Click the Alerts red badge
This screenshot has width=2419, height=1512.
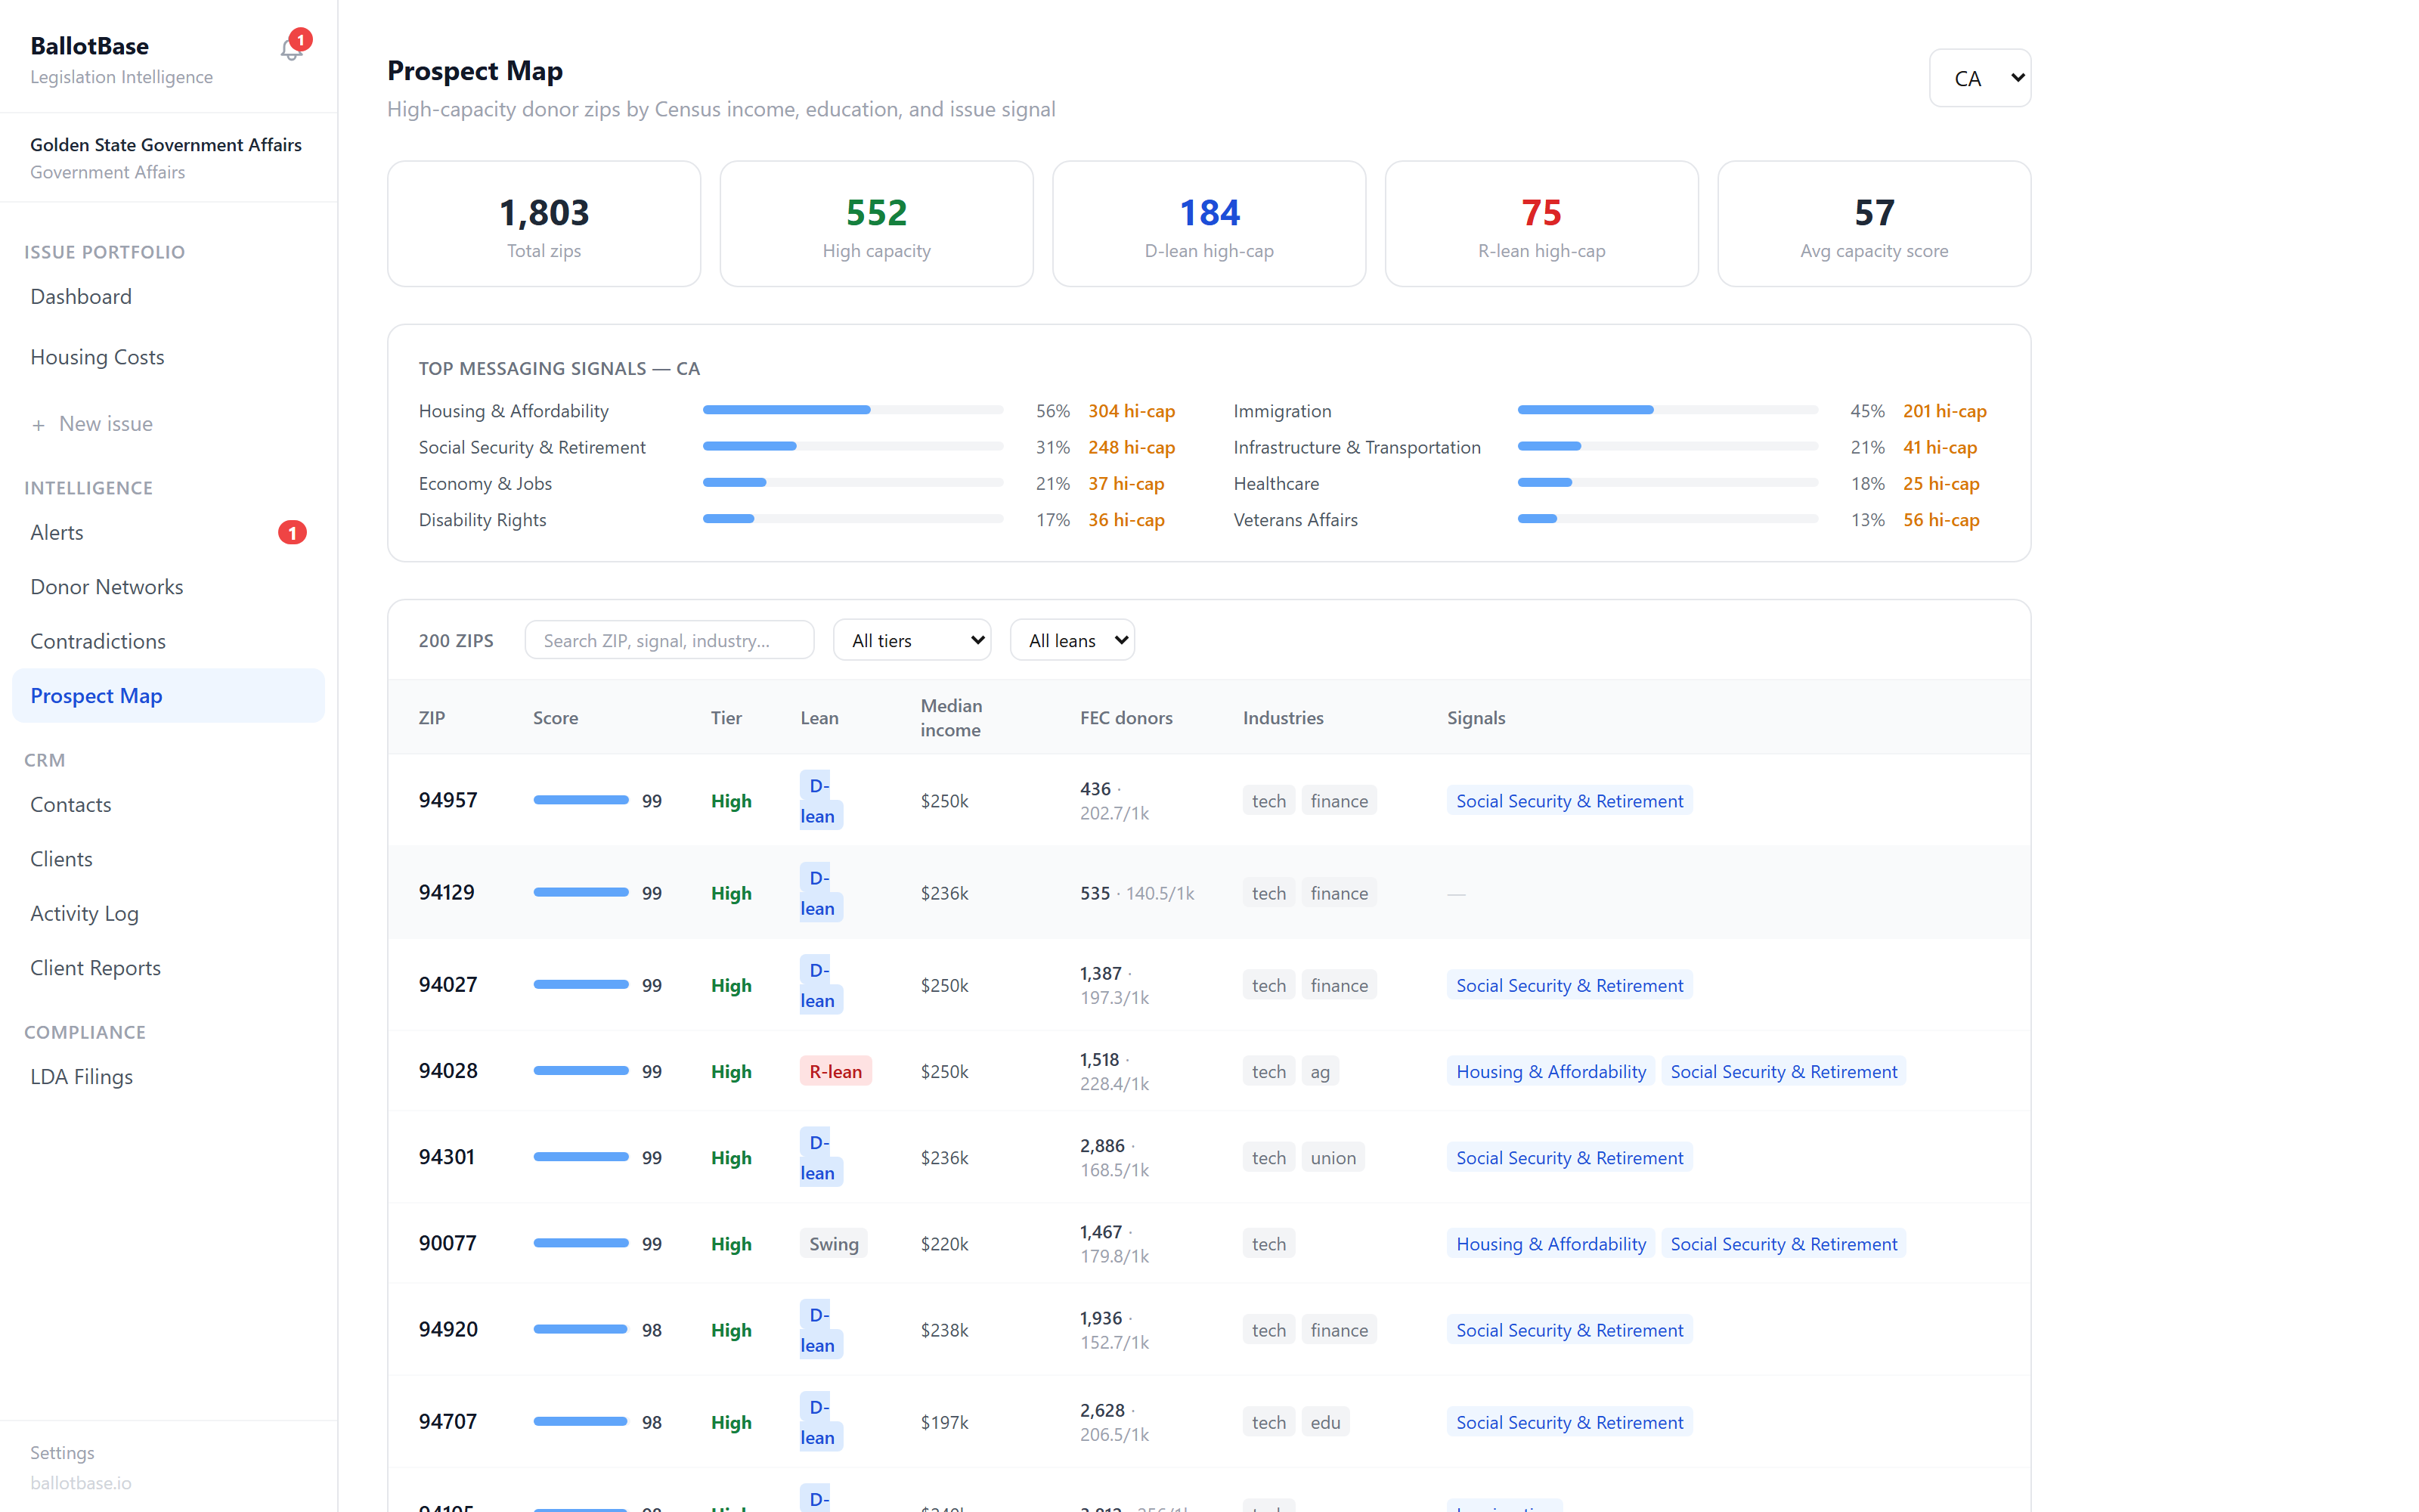pos(292,533)
